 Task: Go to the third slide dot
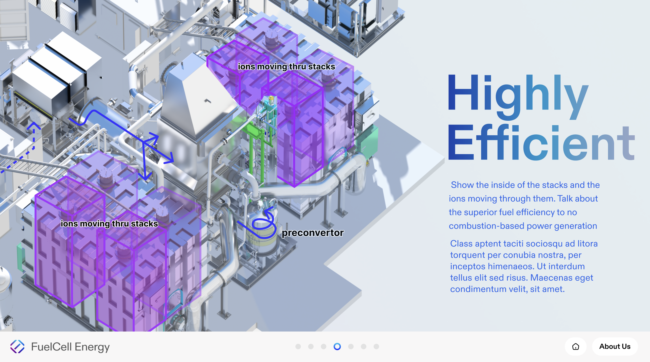324,346
